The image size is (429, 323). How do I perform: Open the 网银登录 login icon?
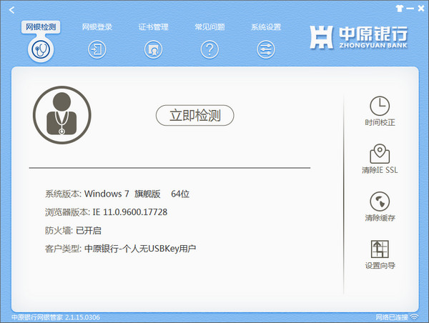[x=97, y=49]
